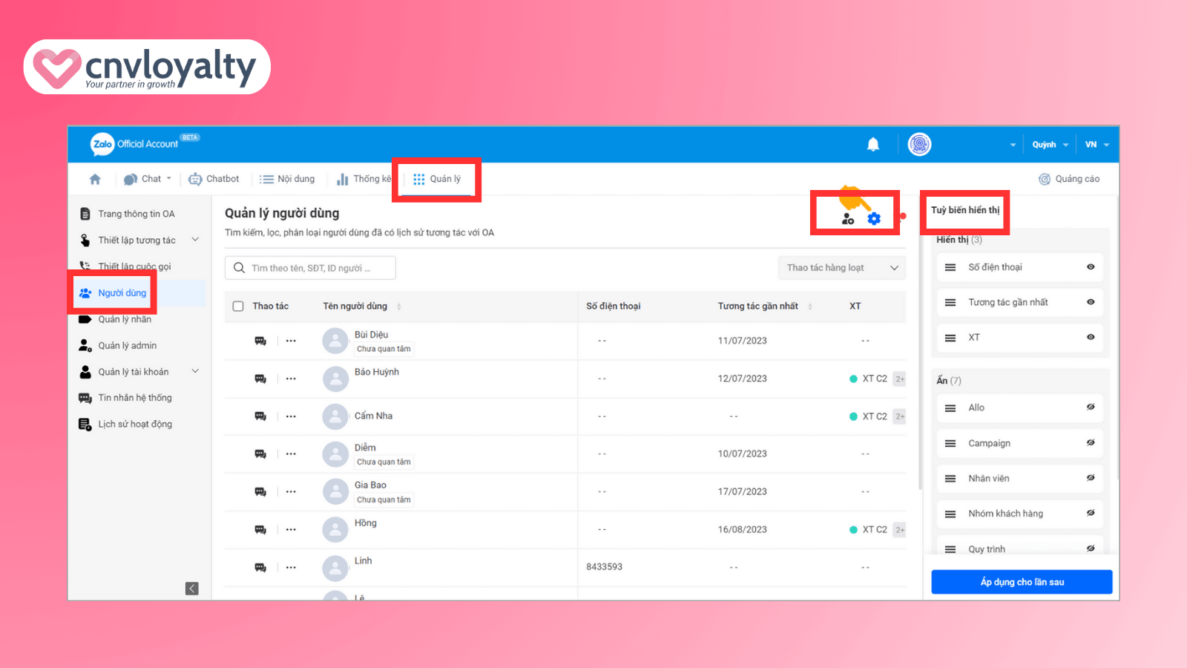The image size is (1187, 668).
Task: Click the user admin icon beside gear
Action: point(848,219)
